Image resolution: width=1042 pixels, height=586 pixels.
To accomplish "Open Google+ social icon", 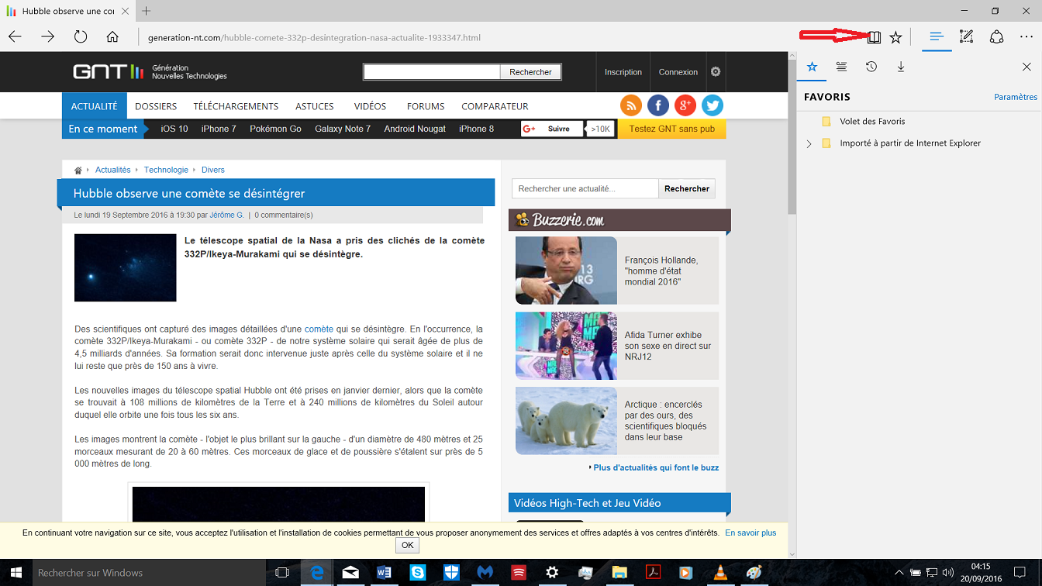I will tap(685, 105).
